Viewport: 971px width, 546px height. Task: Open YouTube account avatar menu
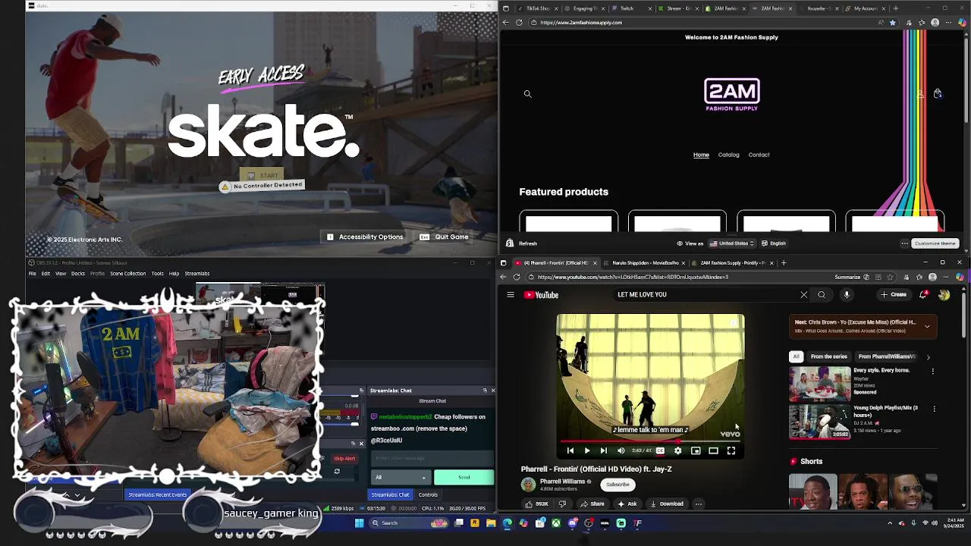click(x=944, y=295)
